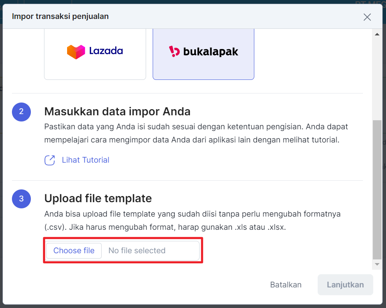Cancel the import with Batalkan
The height and width of the screenshot is (308, 386).
286,285
